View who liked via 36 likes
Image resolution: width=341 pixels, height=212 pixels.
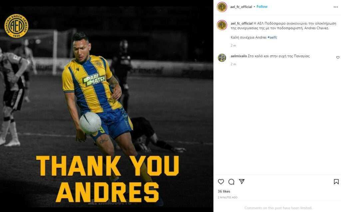[224, 191]
